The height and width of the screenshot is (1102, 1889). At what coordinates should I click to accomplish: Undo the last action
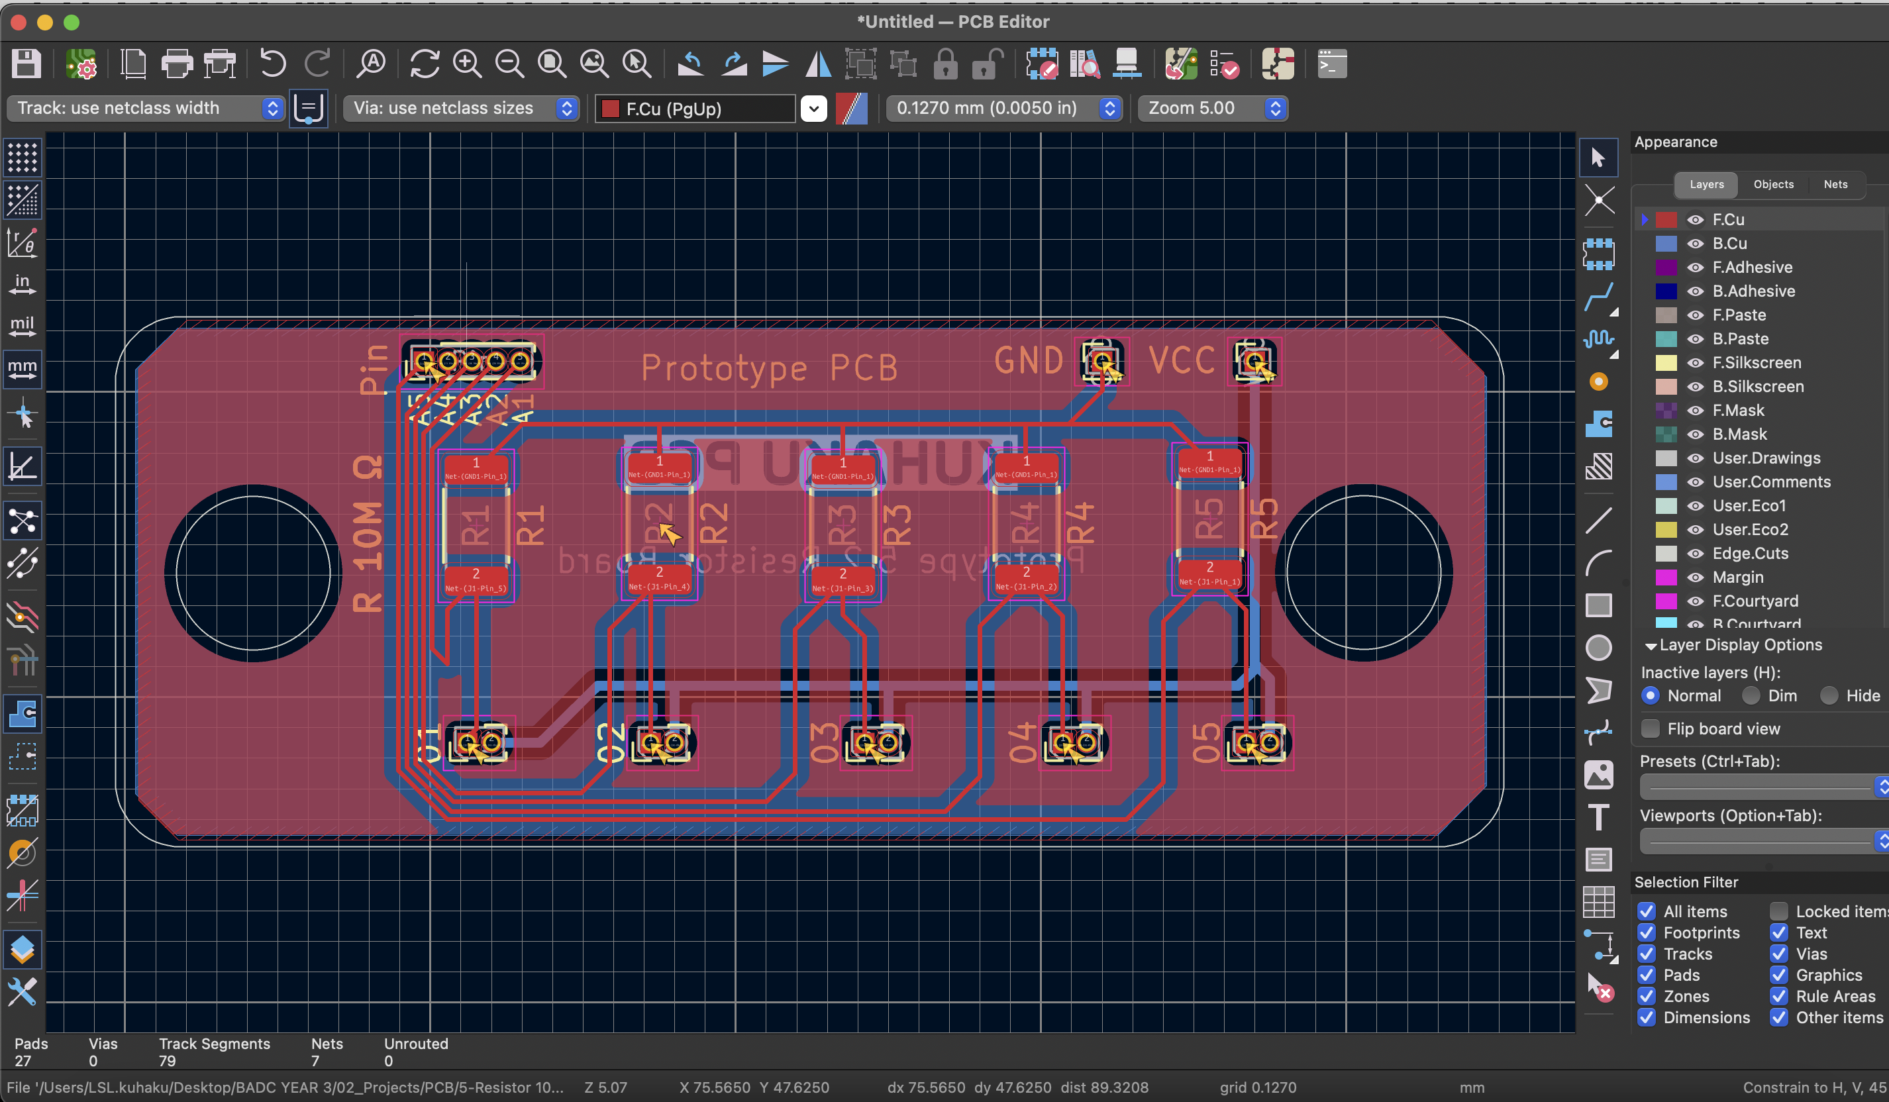272,64
